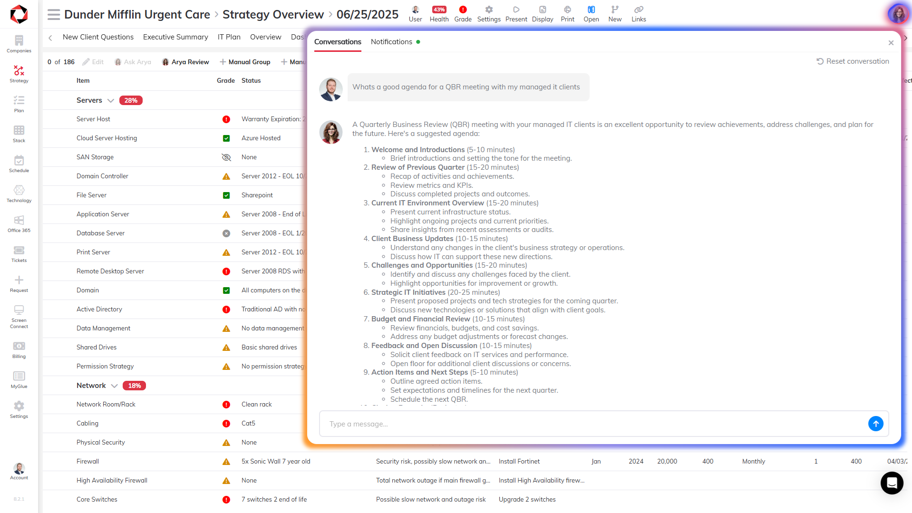Open the Strategy sidebar section
Image resolution: width=912 pixels, height=513 pixels.
click(x=19, y=74)
